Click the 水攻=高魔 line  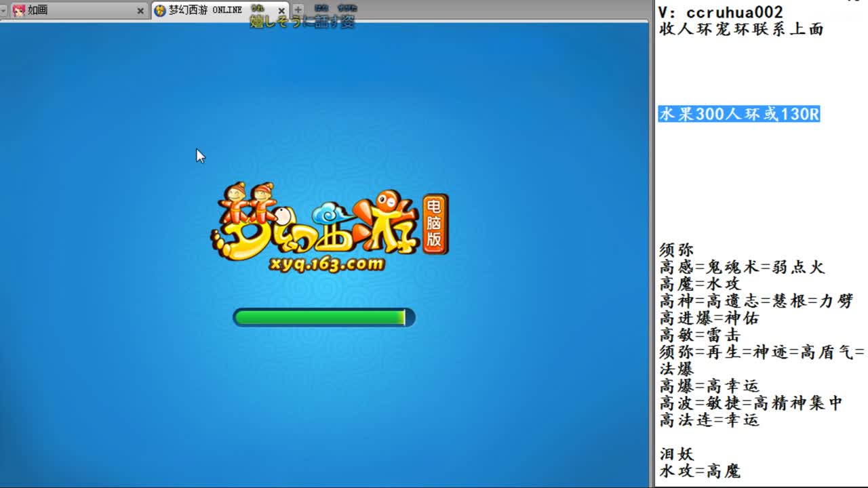(700, 470)
